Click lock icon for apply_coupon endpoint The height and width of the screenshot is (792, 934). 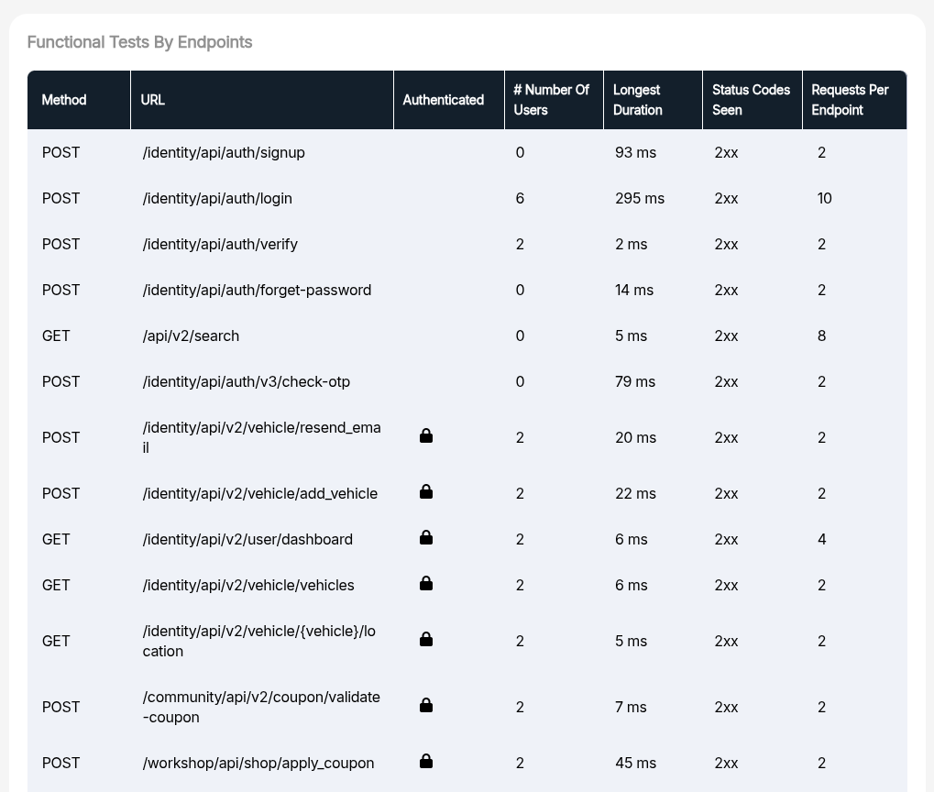pyautogui.click(x=426, y=762)
